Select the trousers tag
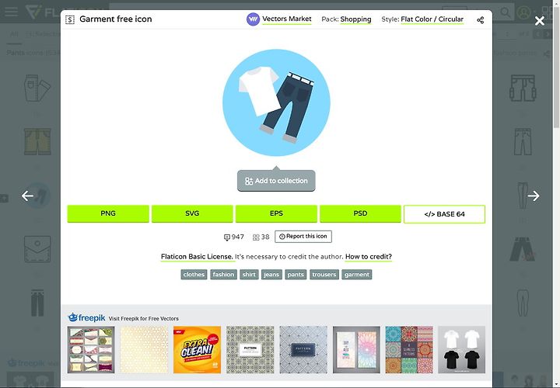Viewport: 560px width, 388px height. [x=324, y=275]
